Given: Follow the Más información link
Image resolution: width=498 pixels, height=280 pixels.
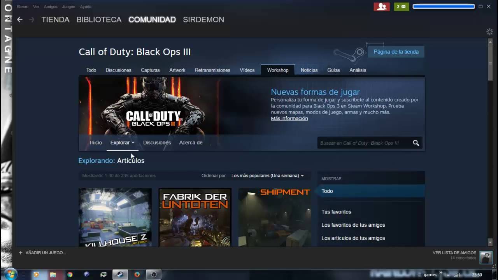Looking at the screenshot, I should point(289,118).
